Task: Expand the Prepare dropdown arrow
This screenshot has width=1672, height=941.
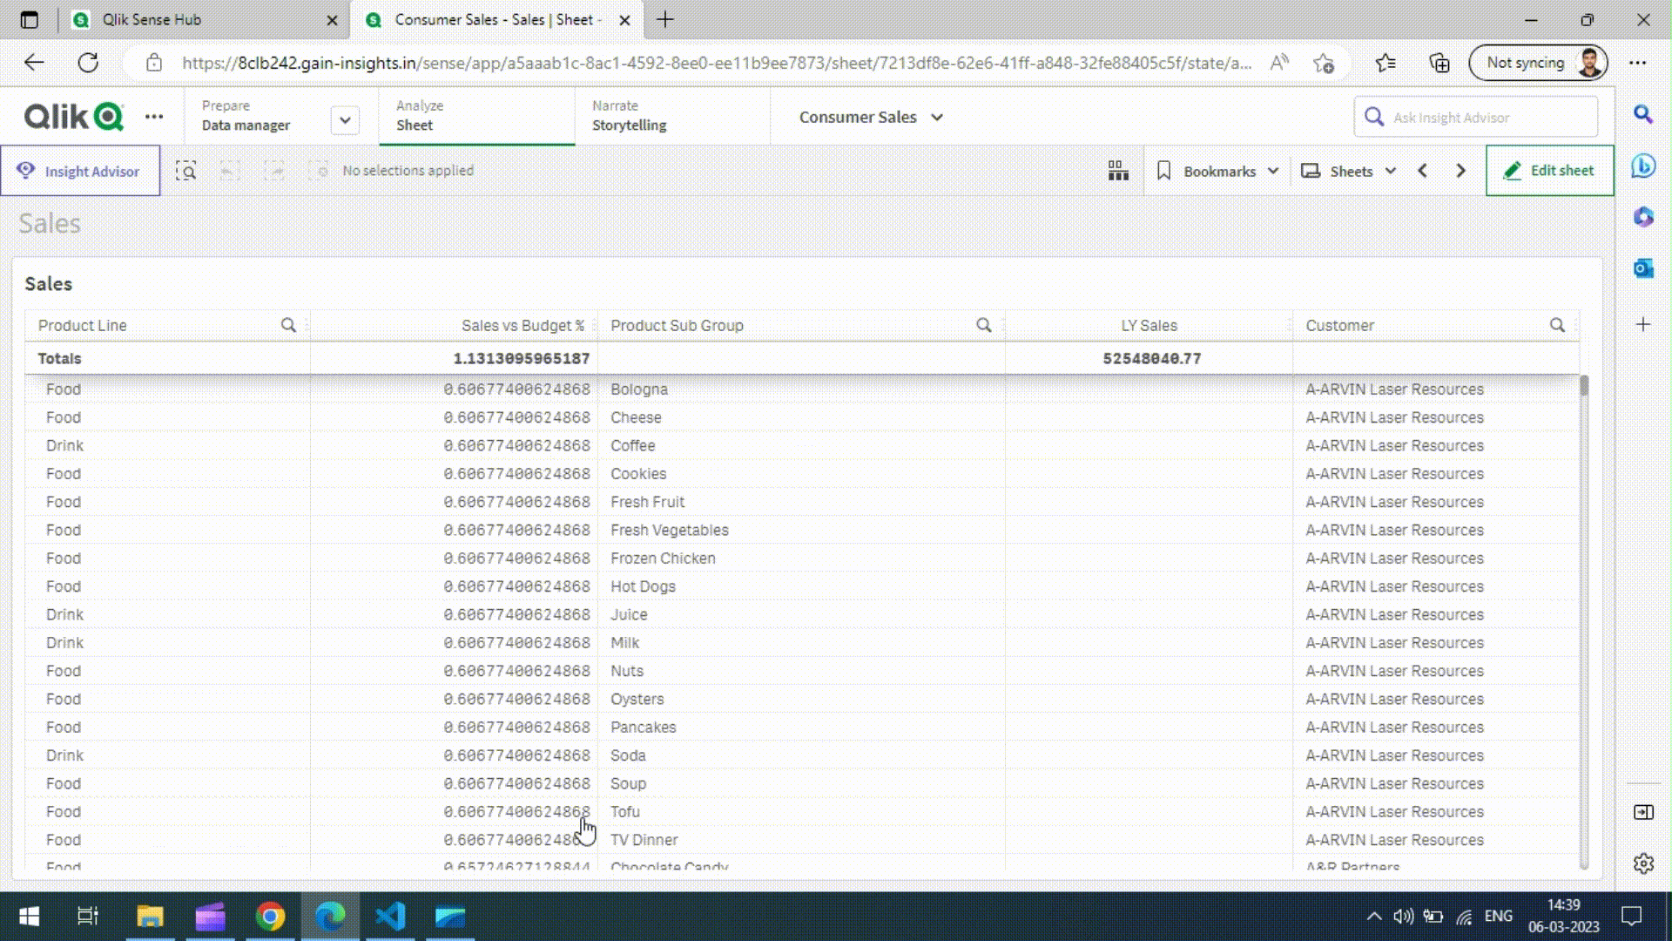Action: 345,120
